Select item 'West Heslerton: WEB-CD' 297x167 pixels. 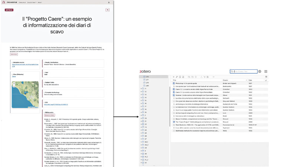[x=220, y=125]
